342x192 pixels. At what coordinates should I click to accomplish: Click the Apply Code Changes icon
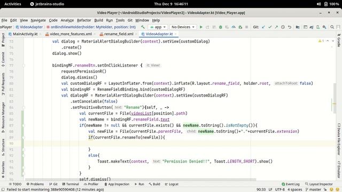214,27
